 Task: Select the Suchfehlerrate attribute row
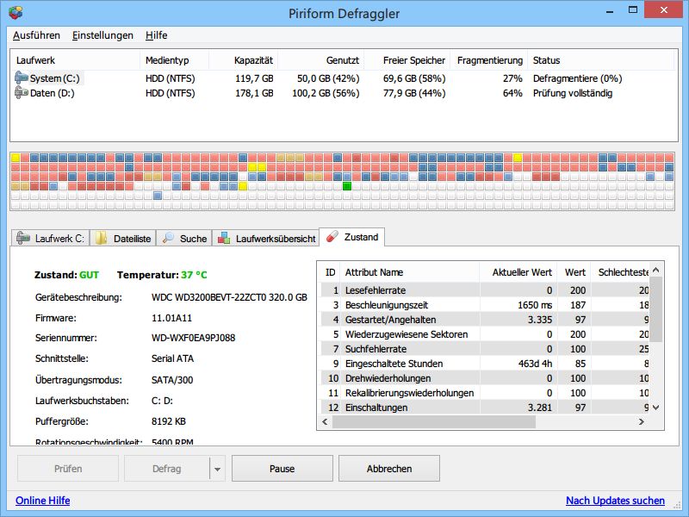[x=485, y=349]
